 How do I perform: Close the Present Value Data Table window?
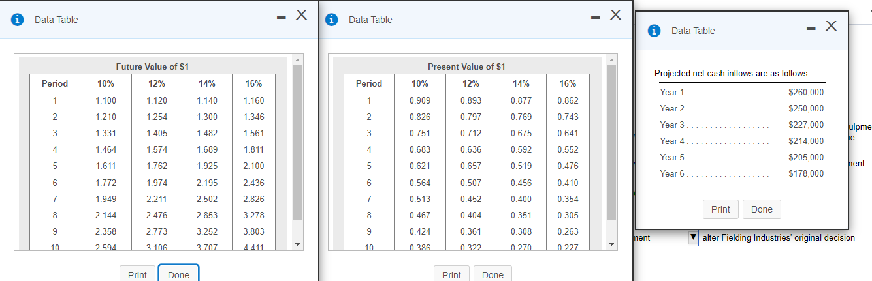[615, 14]
